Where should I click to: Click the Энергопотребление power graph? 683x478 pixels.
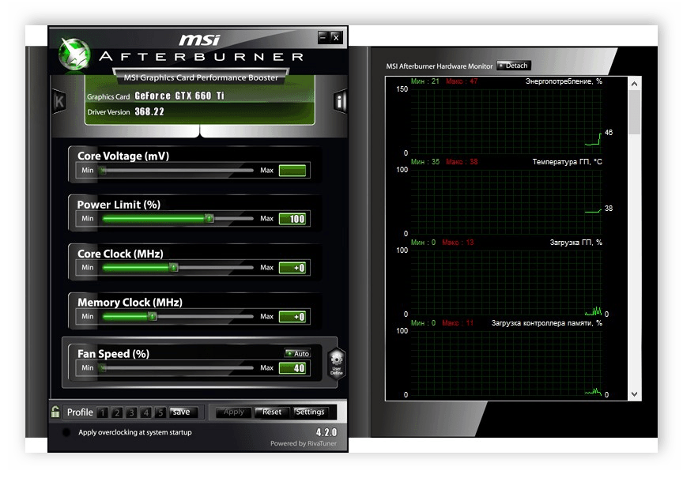(507, 121)
